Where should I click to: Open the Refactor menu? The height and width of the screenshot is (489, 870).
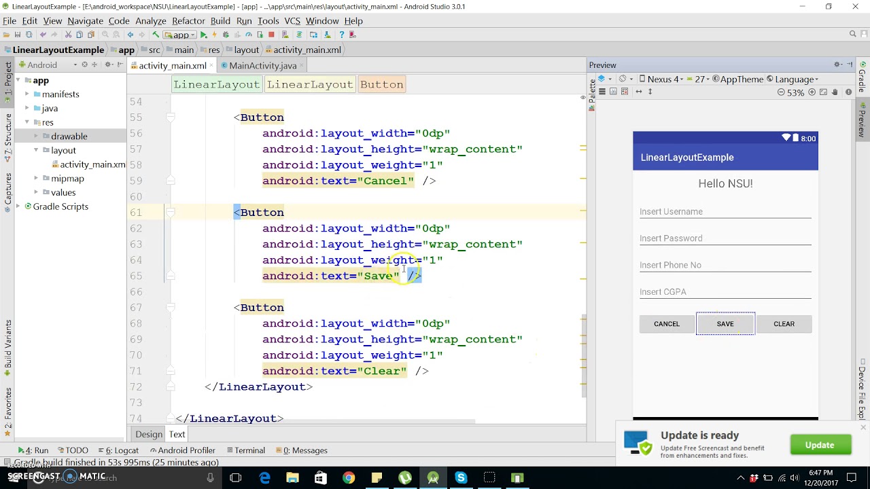[188, 21]
